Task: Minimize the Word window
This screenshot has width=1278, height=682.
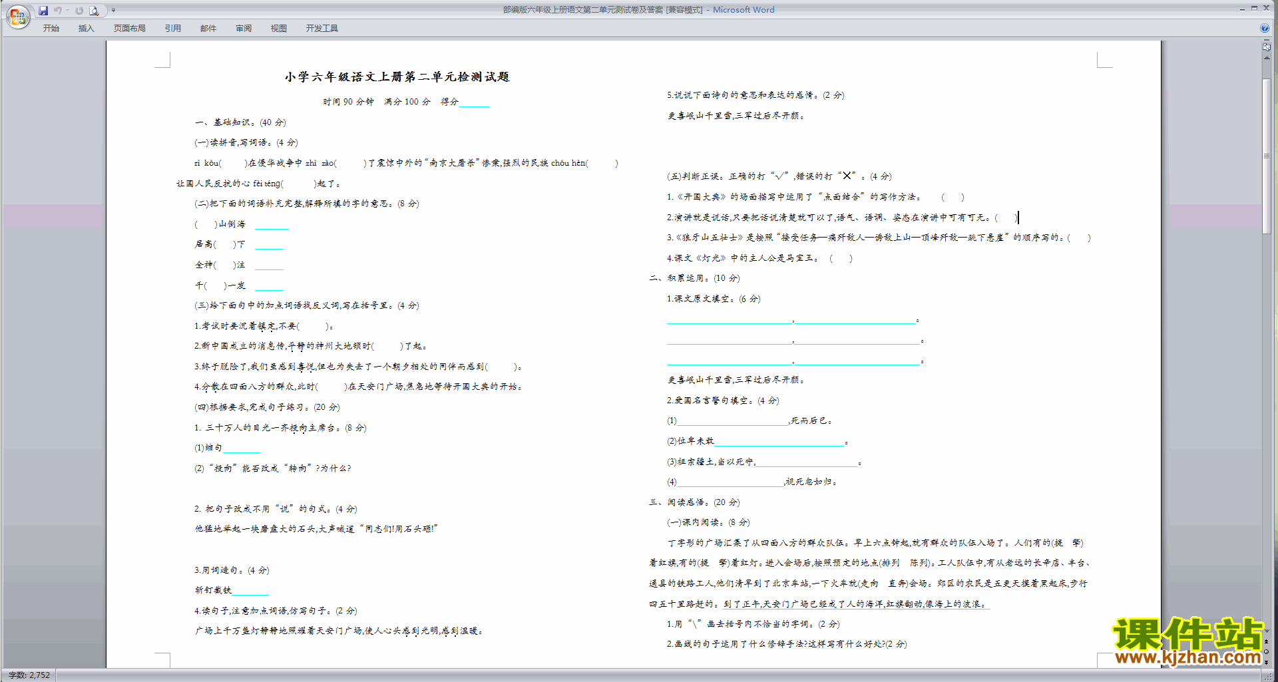Action: coord(1242,9)
